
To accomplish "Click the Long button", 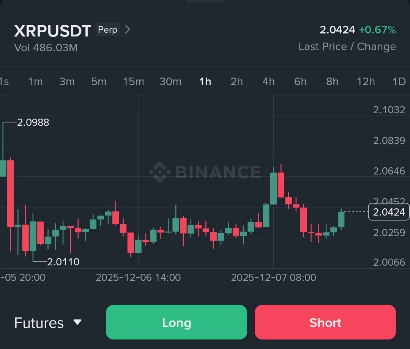I will (x=177, y=322).
